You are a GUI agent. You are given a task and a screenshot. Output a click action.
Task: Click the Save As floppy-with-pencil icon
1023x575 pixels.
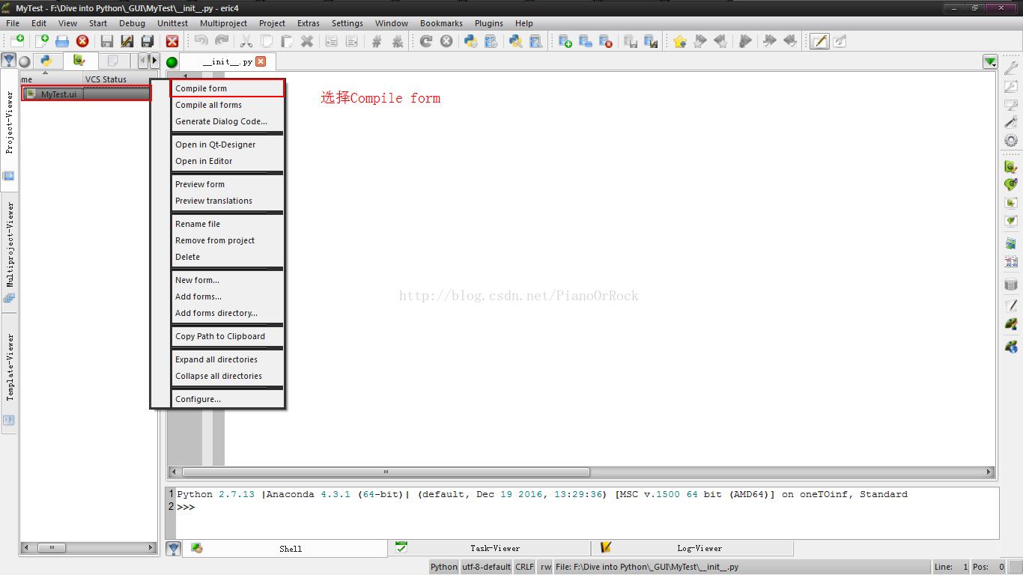click(127, 41)
